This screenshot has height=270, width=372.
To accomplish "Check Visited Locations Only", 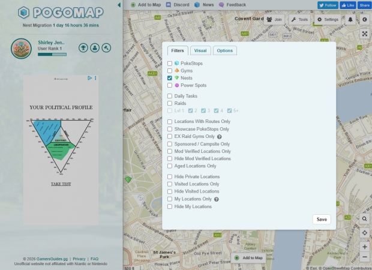I will pos(170,184).
